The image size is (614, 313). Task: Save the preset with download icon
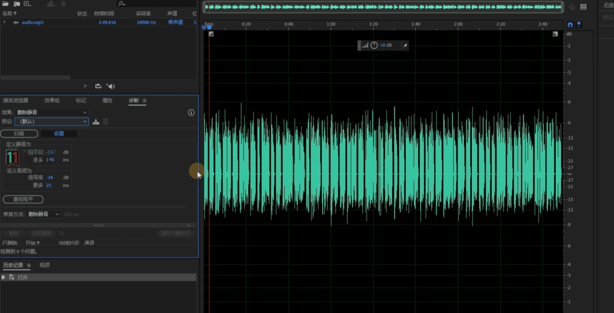pyautogui.click(x=96, y=122)
